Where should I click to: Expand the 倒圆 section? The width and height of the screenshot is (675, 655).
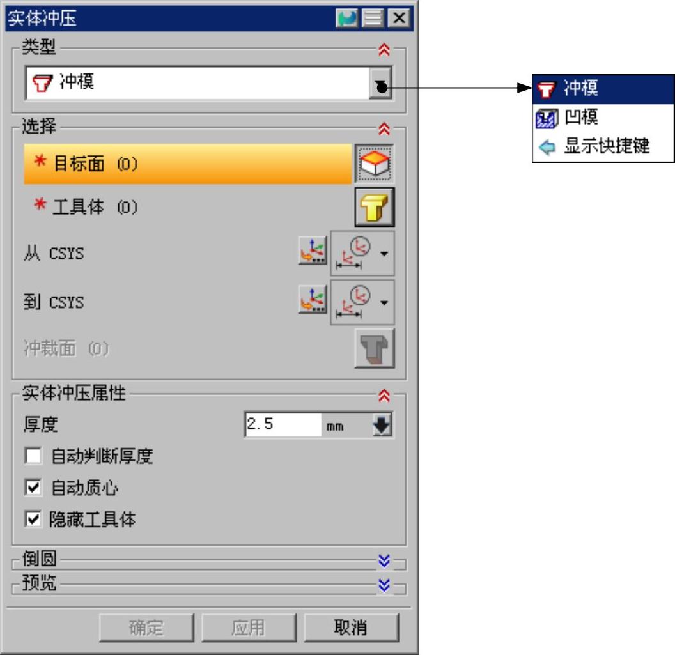tap(384, 560)
